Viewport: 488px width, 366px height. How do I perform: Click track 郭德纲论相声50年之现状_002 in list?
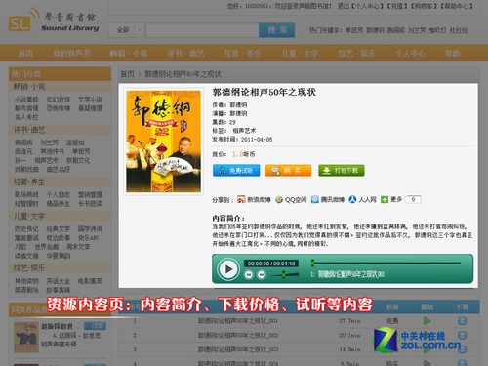pos(238,335)
